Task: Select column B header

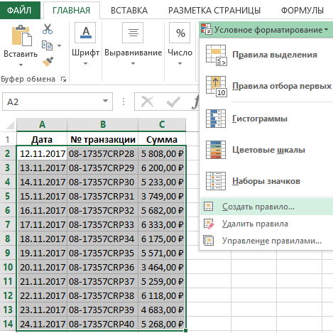Action: [103, 124]
